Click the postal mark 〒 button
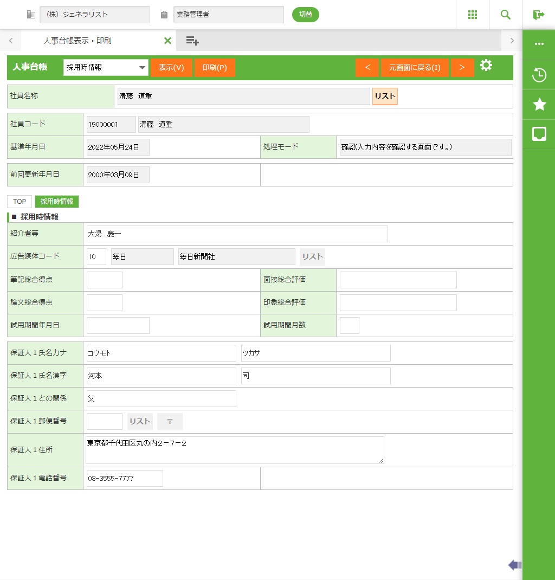Viewport: 555px width, 580px height. click(x=170, y=421)
